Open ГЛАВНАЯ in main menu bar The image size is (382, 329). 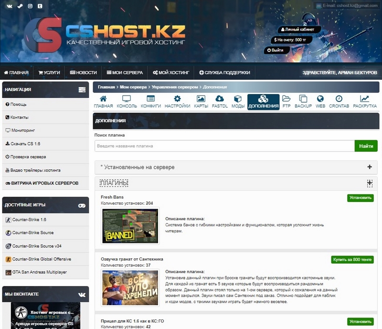tap(16, 73)
